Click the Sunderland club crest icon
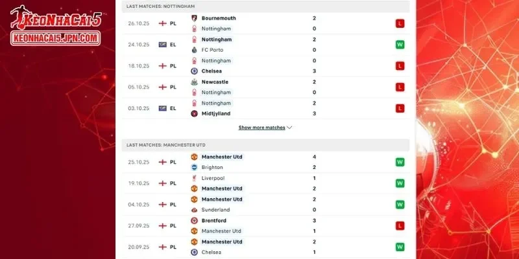519x259 pixels. [194, 210]
